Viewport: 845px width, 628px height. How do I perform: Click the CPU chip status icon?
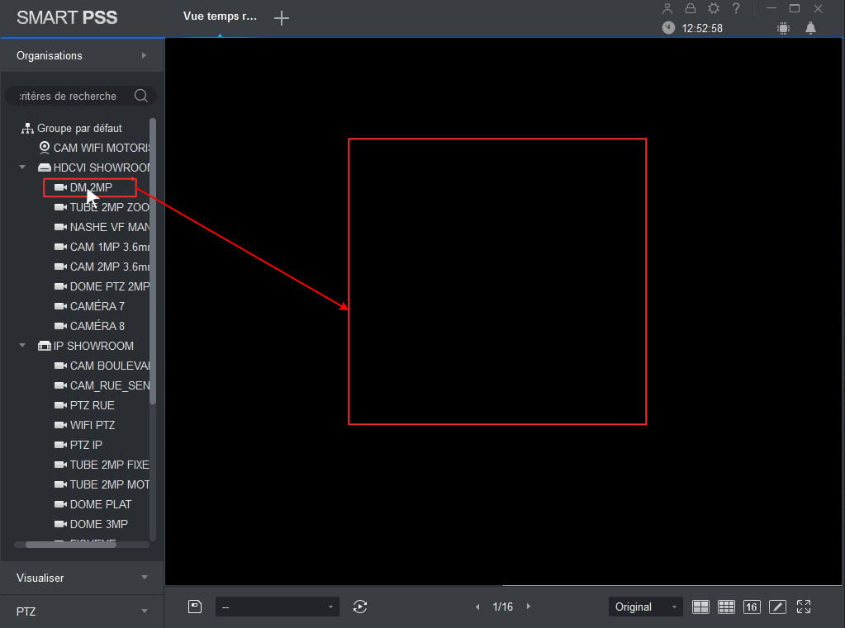(x=783, y=28)
